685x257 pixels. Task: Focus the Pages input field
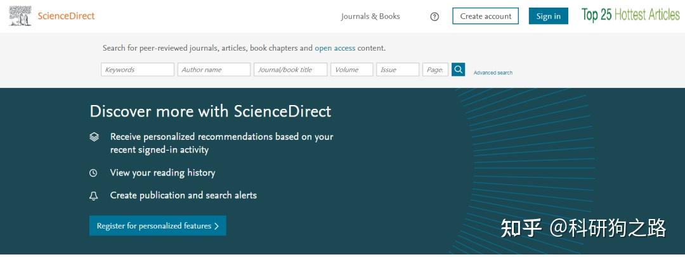pyautogui.click(x=436, y=70)
